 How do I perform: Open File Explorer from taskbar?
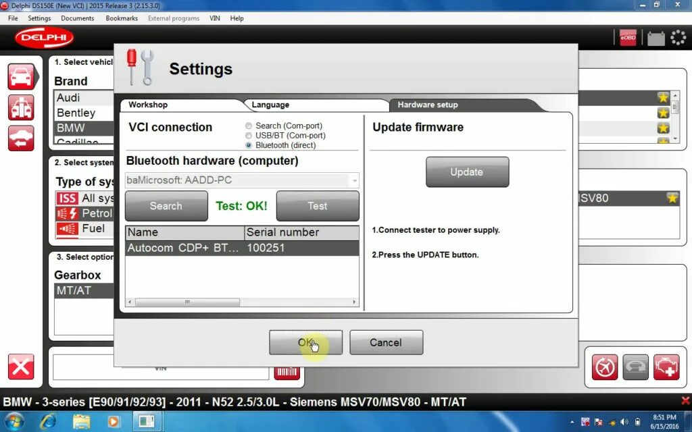pyautogui.click(x=81, y=421)
